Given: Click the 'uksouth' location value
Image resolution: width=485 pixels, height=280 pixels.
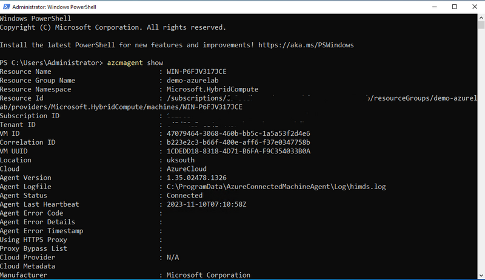Looking at the screenshot, I should pos(181,160).
